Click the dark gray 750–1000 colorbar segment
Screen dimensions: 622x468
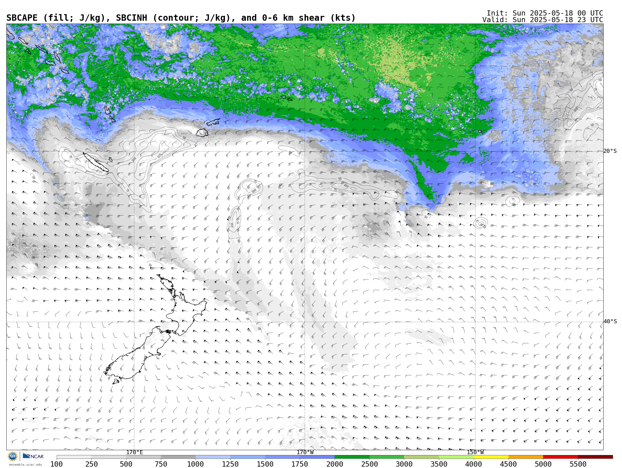pyautogui.click(x=178, y=457)
